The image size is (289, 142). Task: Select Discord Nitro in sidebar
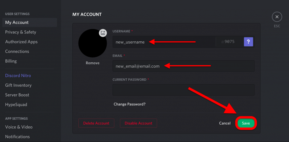pos(18,76)
